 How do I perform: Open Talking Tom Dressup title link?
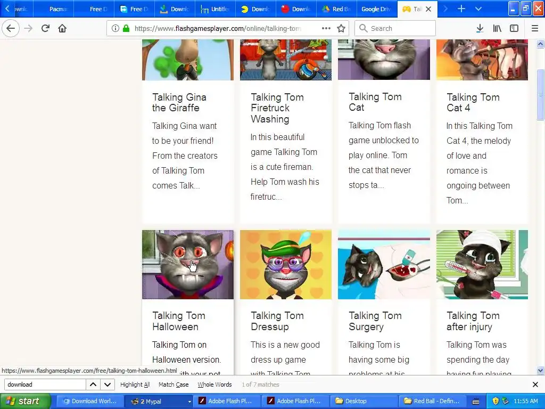pos(277,321)
